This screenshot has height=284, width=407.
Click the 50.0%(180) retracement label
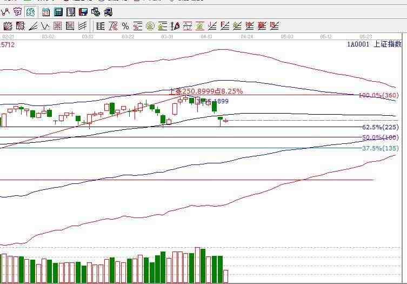381,137
